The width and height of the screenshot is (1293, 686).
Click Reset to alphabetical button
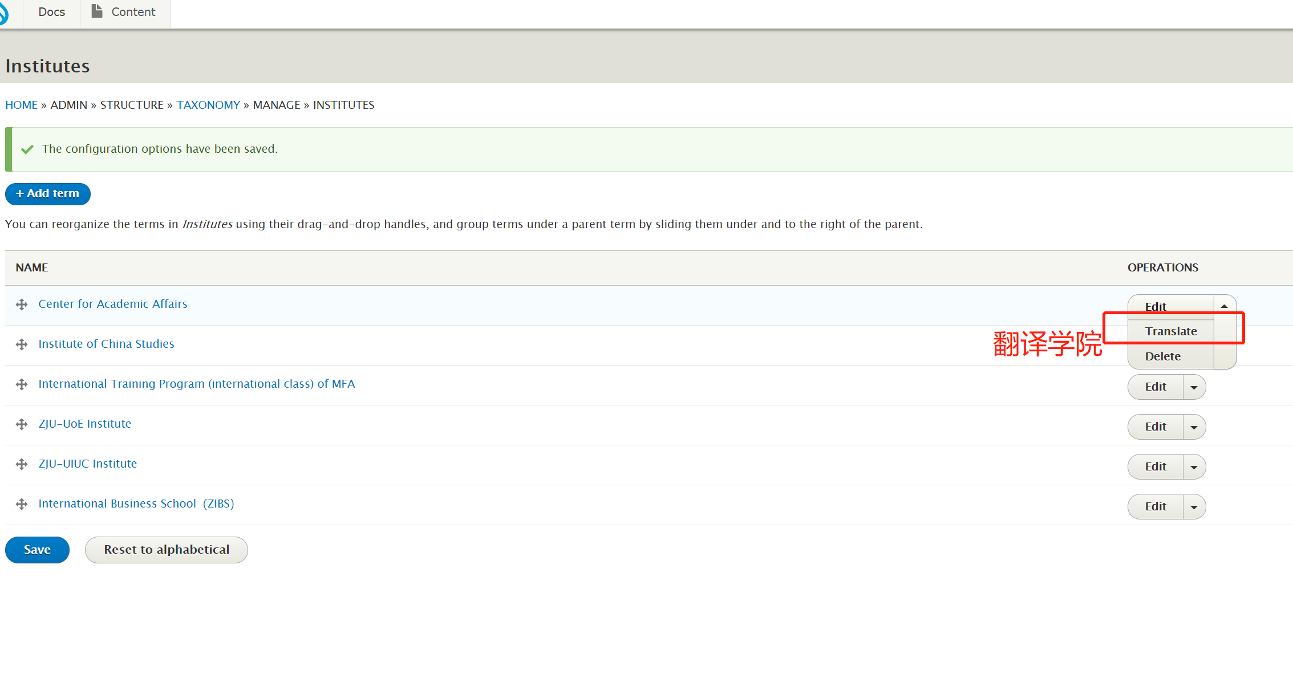tap(166, 550)
